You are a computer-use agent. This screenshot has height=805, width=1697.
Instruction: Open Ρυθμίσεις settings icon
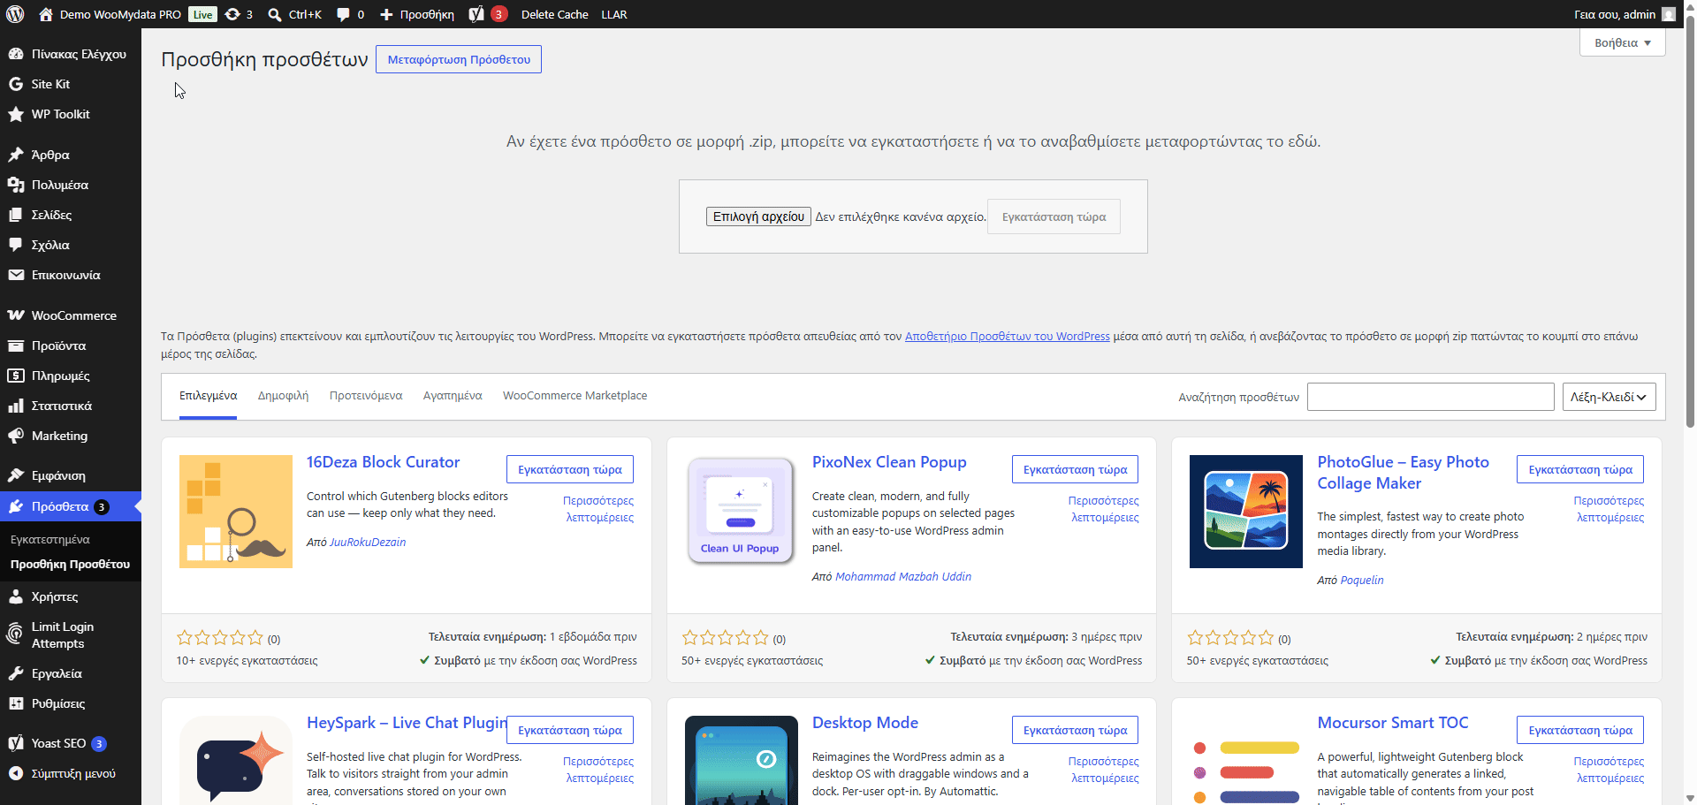(15, 703)
